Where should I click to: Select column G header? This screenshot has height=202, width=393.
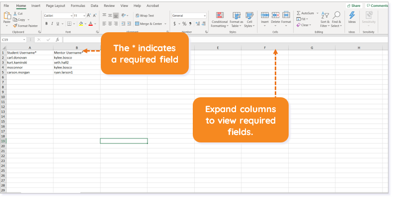tap(312, 48)
